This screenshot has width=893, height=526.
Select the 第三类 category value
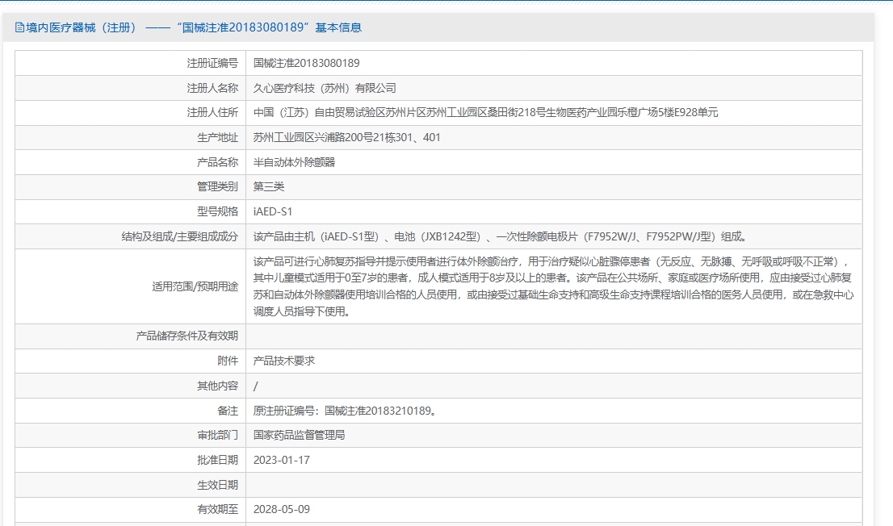point(269,186)
